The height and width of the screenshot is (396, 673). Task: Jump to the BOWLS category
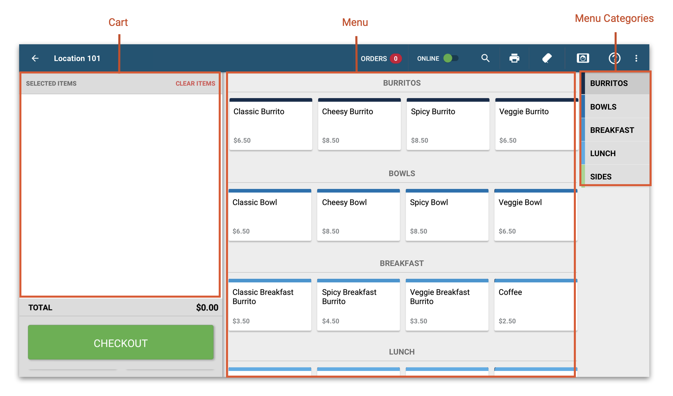pos(615,107)
